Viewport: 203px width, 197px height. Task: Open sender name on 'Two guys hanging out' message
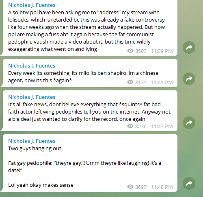tap(32, 141)
